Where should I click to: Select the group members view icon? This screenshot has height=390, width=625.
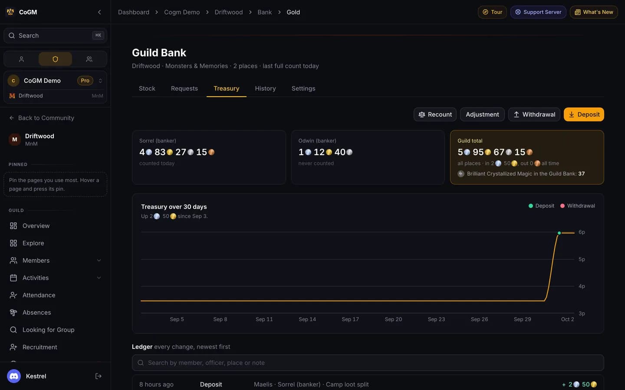coord(89,59)
